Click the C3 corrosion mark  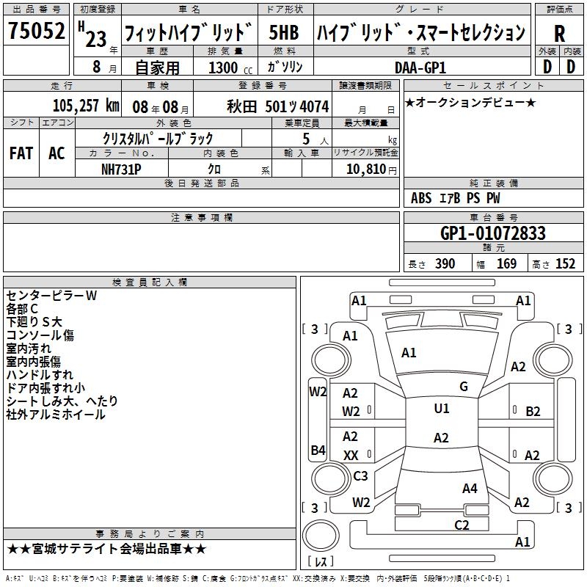[360, 476]
